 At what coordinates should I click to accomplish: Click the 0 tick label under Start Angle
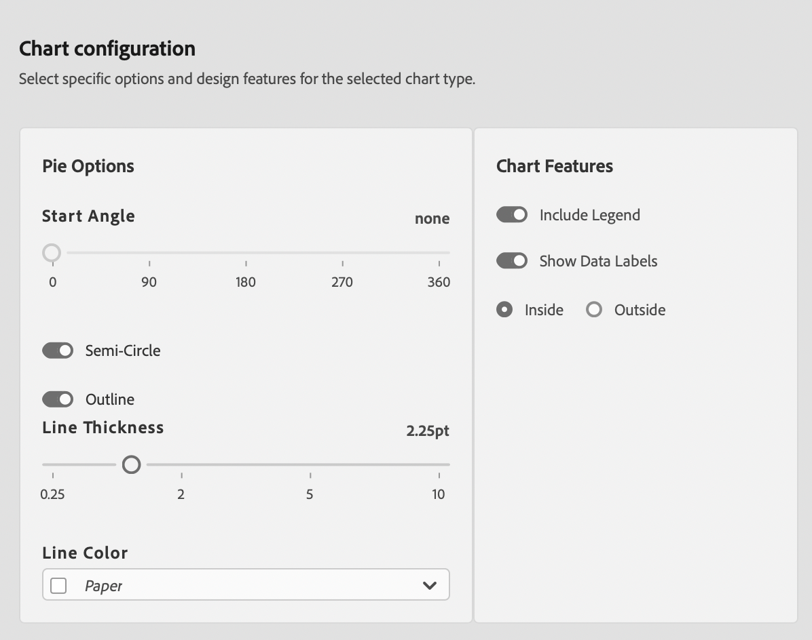[53, 282]
